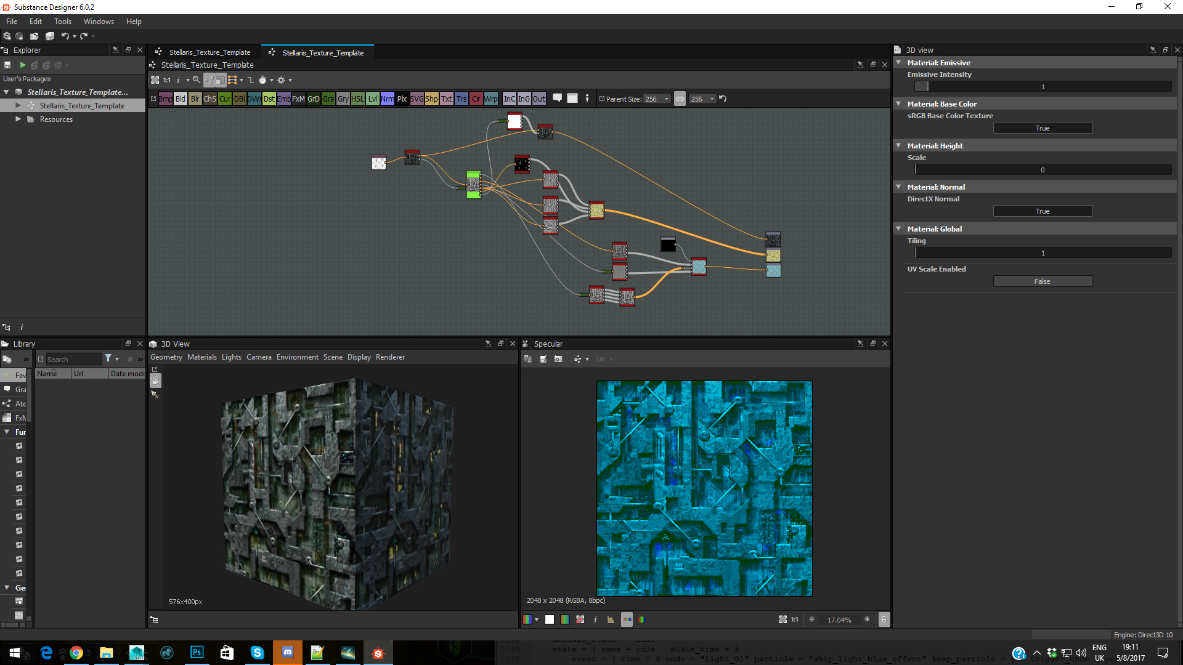Image resolution: width=1183 pixels, height=665 pixels.
Task: Open the second 256 size dropdown
Action: point(702,99)
